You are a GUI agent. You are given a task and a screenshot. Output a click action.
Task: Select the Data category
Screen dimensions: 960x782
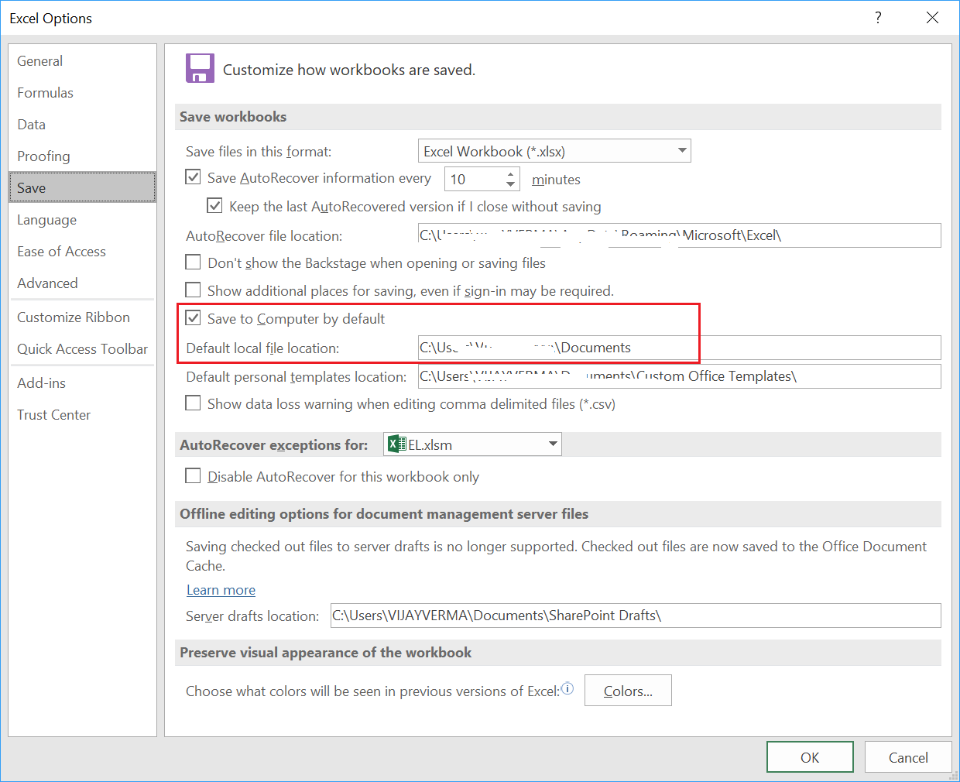coord(82,124)
